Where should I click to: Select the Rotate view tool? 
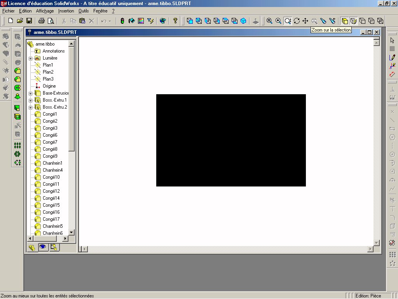coord(297,21)
